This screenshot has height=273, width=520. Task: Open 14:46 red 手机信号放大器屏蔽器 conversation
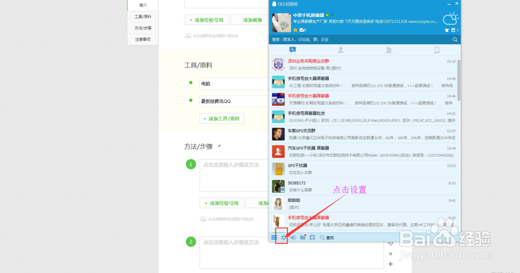pyautogui.click(x=363, y=99)
